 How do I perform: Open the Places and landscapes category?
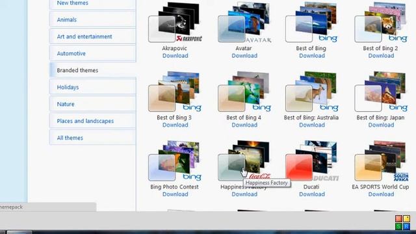click(x=92, y=121)
